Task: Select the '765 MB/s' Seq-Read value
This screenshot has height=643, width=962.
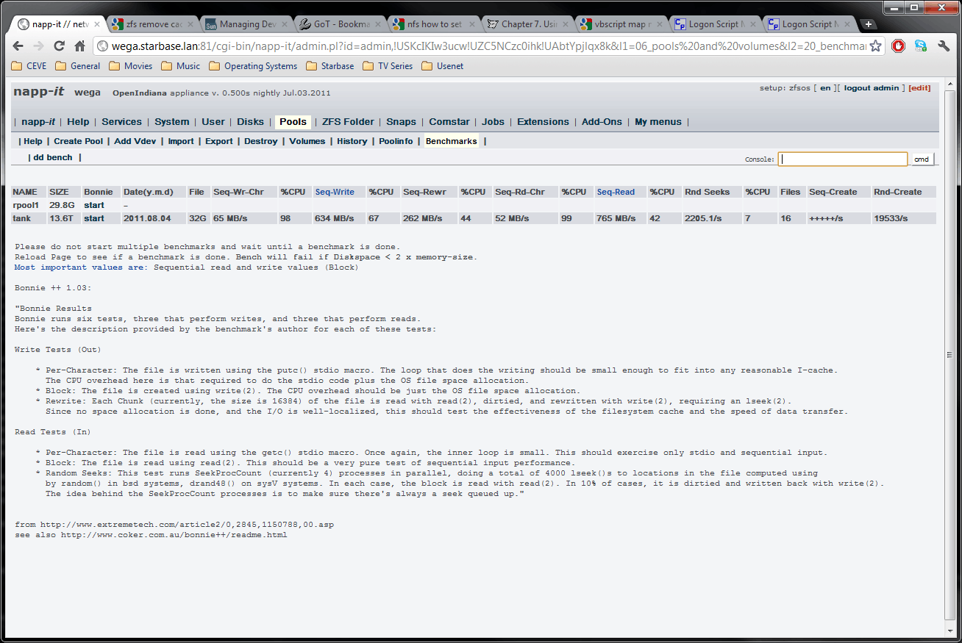Action: point(616,218)
